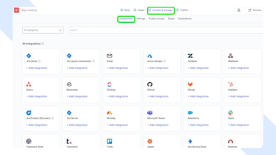
Task: Click the Github icon
Action: coord(150,84)
